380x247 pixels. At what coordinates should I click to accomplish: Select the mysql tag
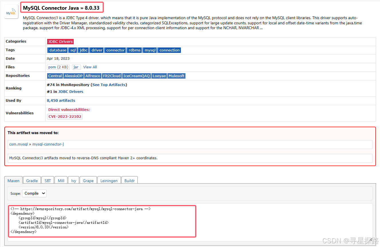click(x=150, y=50)
